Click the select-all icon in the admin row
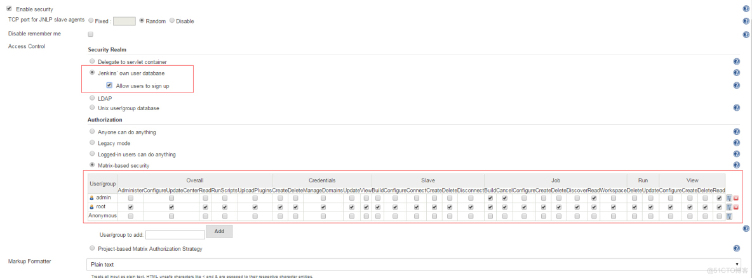The width and height of the screenshot is (752, 278). pyautogui.click(x=729, y=198)
